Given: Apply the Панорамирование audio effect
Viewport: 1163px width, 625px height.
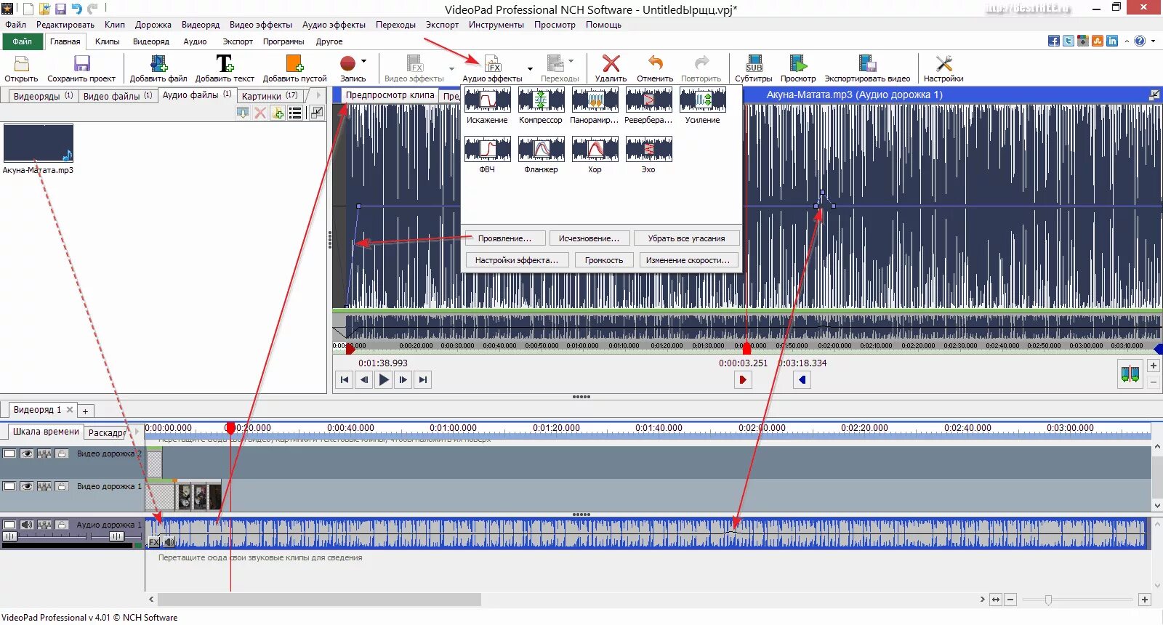Looking at the screenshot, I should pos(595,100).
